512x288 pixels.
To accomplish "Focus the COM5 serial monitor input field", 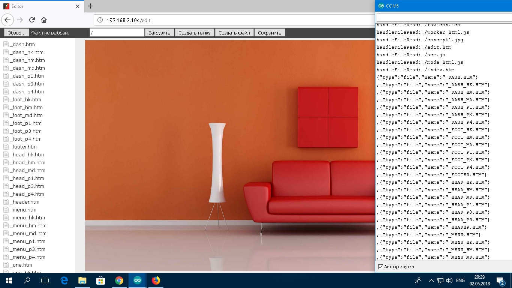I will coord(444,17).
